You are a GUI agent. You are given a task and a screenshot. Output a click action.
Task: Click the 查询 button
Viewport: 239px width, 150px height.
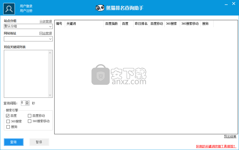(x=14, y=142)
